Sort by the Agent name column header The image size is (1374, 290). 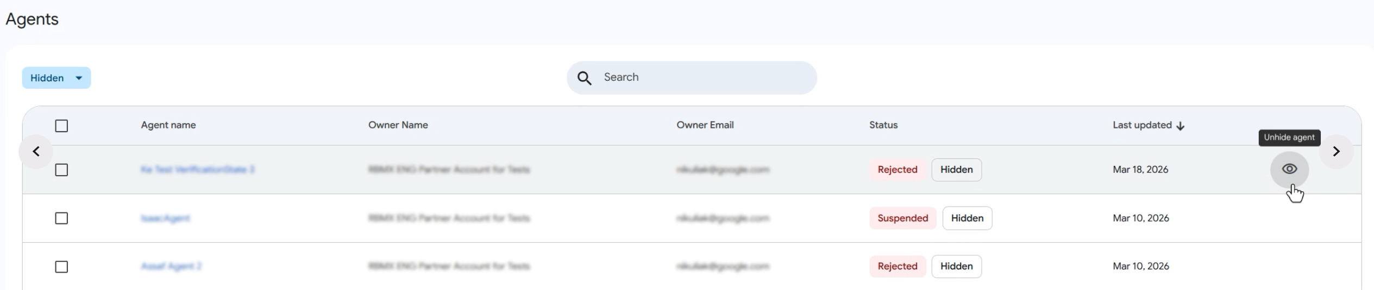pos(168,125)
